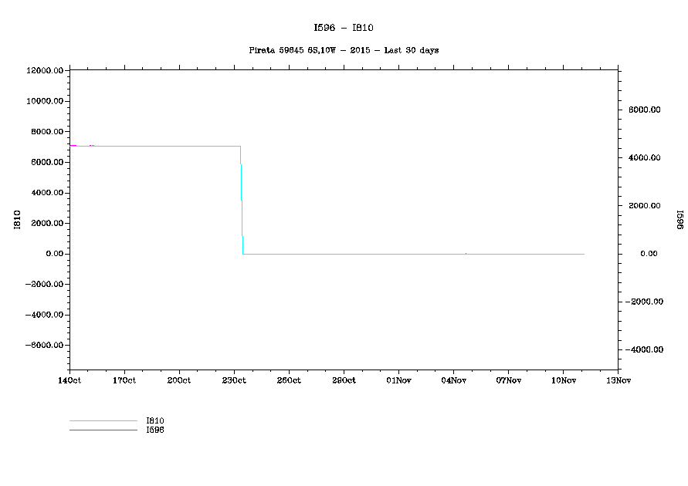
Task: Click the flat zero line near 07Nov
Action: [x=508, y=254]
